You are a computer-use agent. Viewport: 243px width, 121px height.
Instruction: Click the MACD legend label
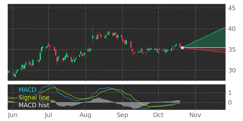point(27,90)
